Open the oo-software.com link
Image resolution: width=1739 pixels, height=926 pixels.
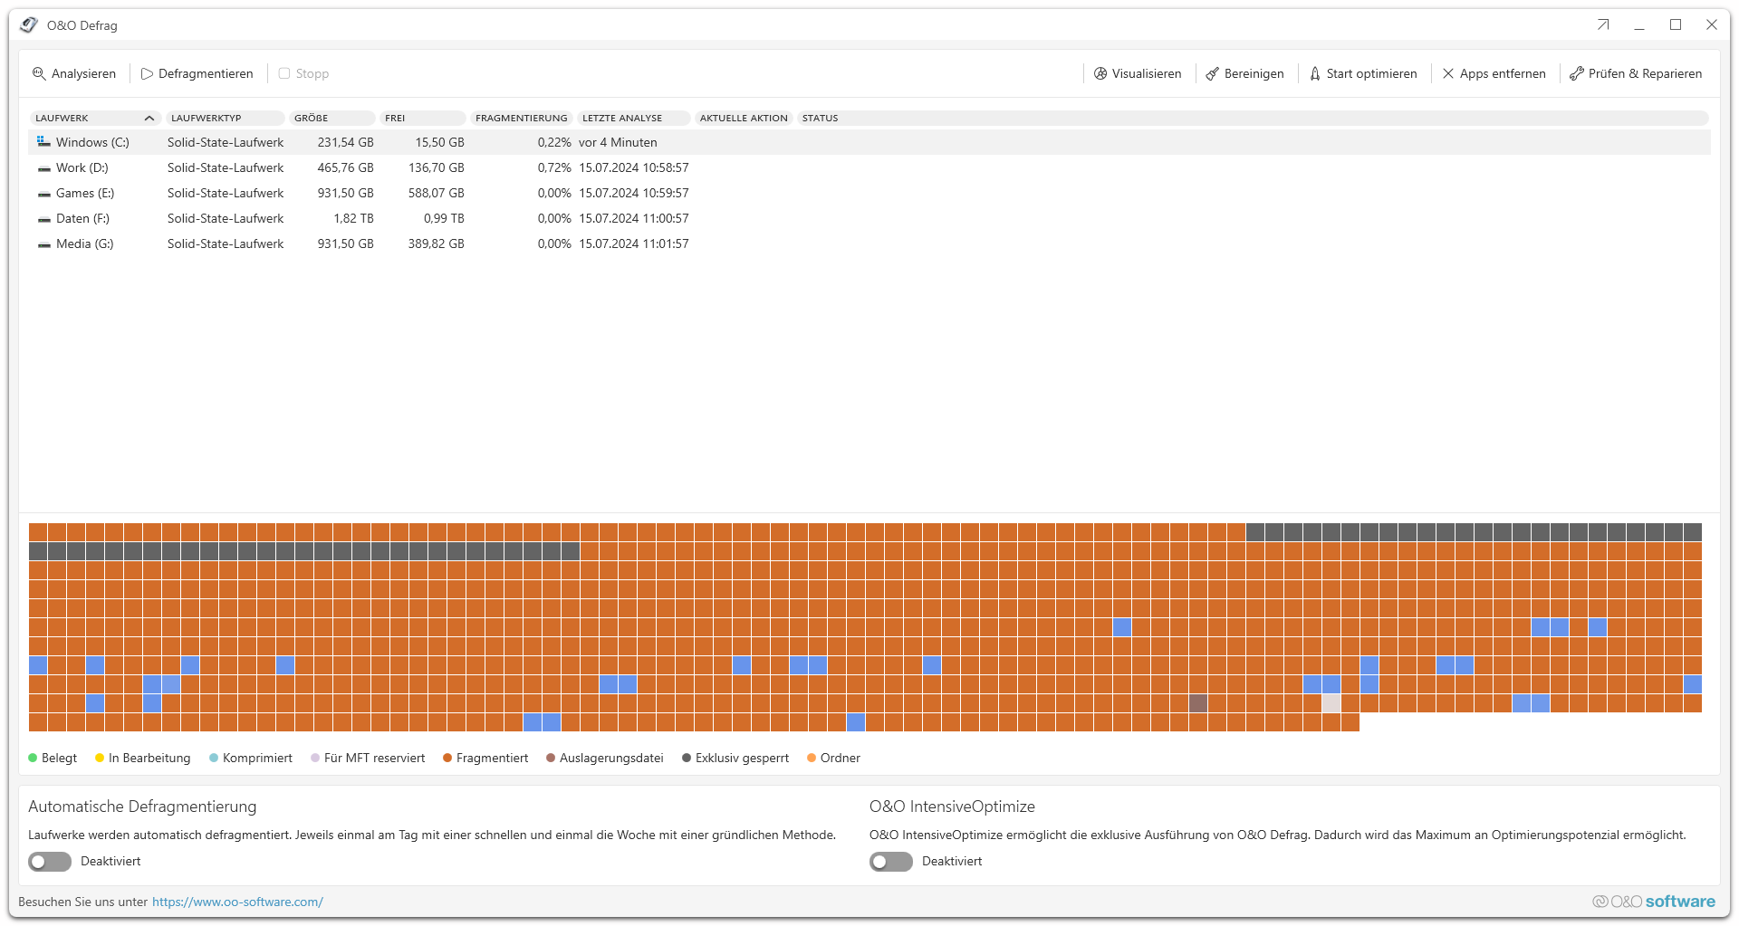(237, 902)
